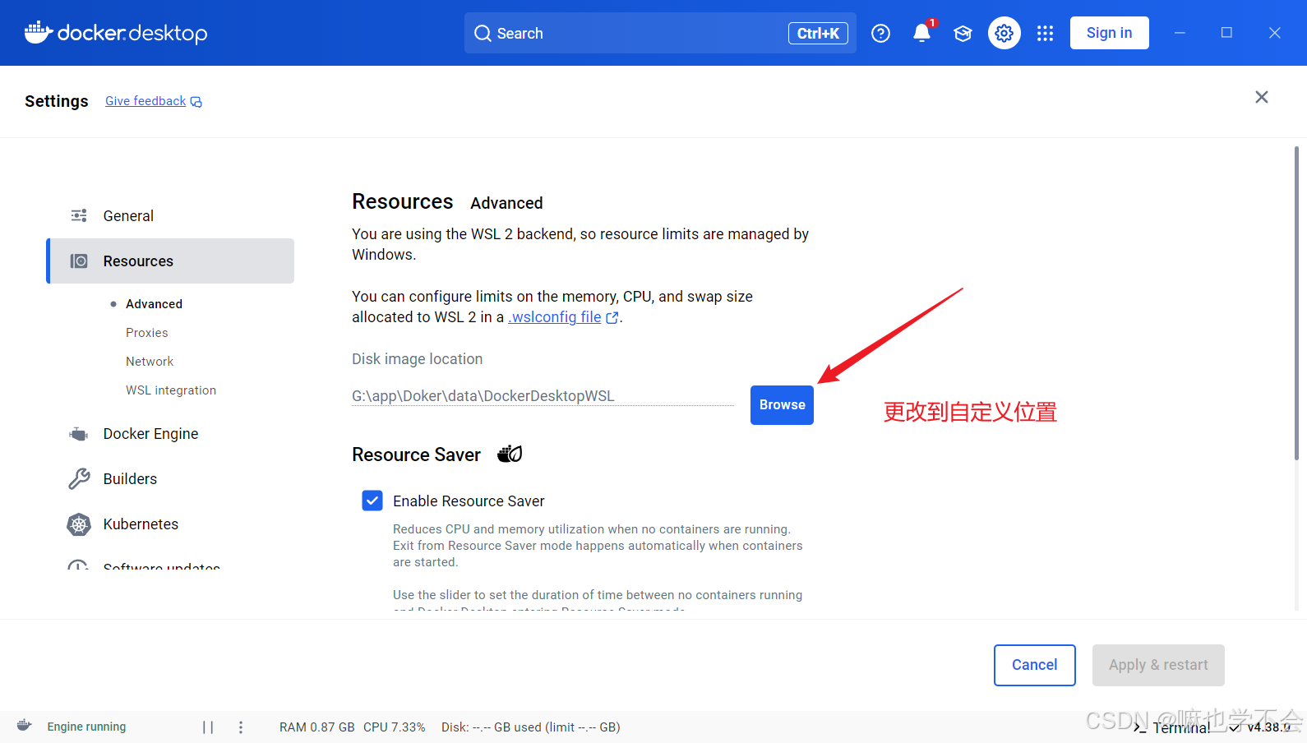Click the General settings icon
The height and width of the screenshot is (743, 1307).
tap(79, 215)
